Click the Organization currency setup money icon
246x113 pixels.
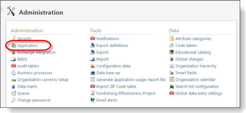click(14, 80)
